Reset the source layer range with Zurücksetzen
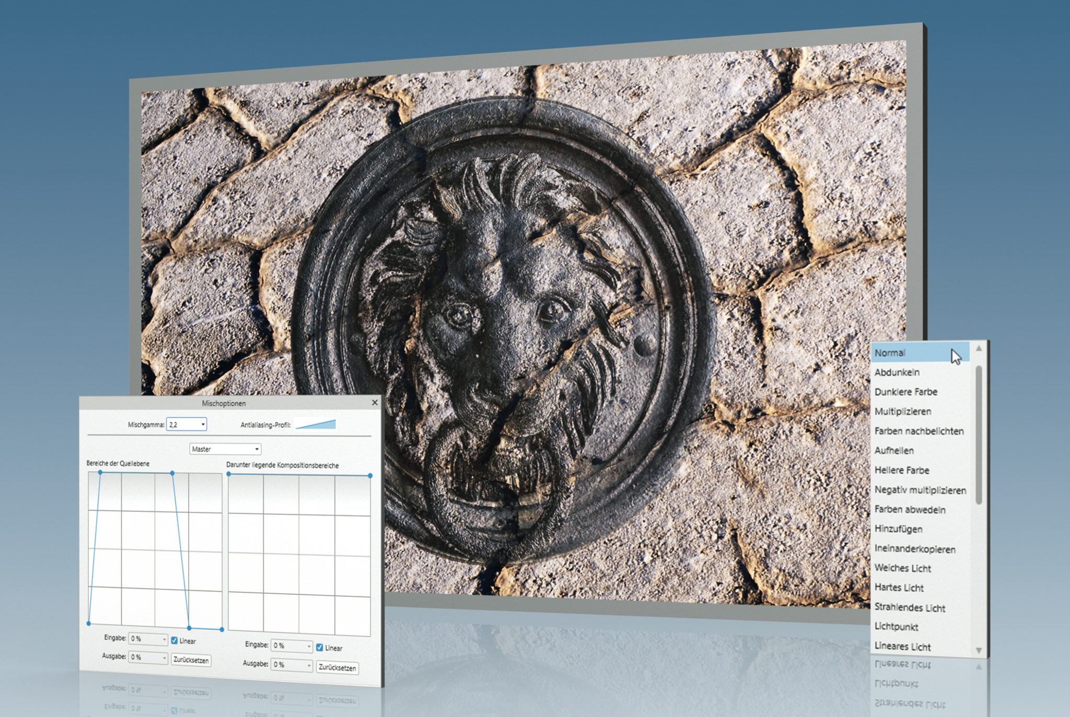This screenshot has width=1070, height=717. coord(191,660)
